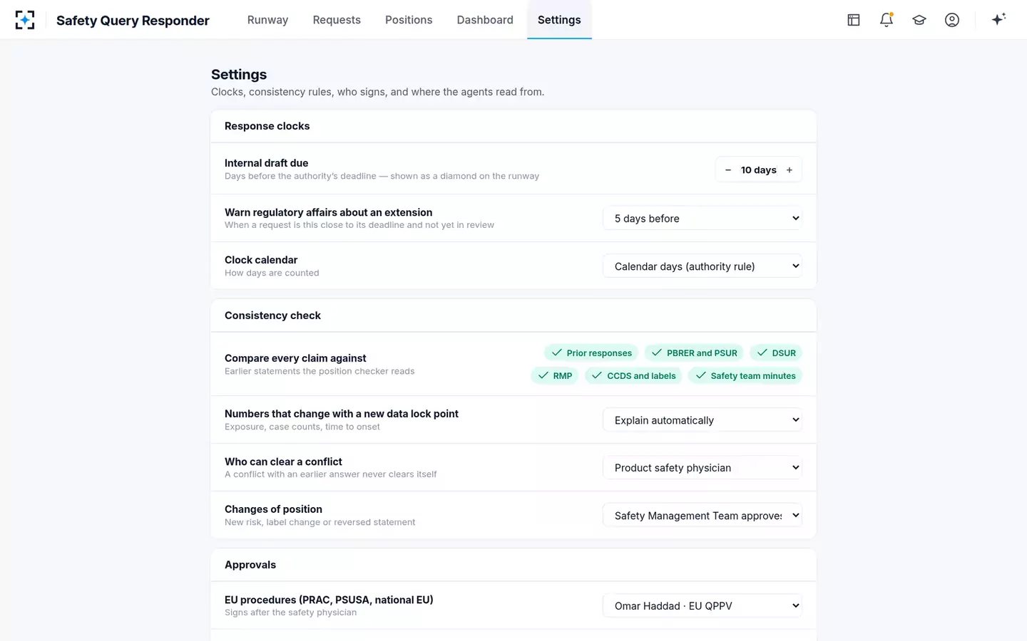
Task: Click the 'Who can clear a conflict' label
Action: pyautogui.click(x=283, y=462)
